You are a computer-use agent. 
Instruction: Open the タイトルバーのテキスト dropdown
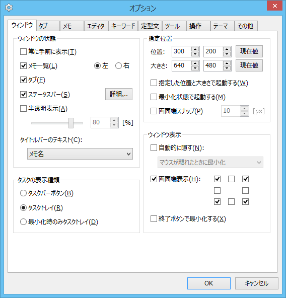pyautogui.click(x=80, y=154)
